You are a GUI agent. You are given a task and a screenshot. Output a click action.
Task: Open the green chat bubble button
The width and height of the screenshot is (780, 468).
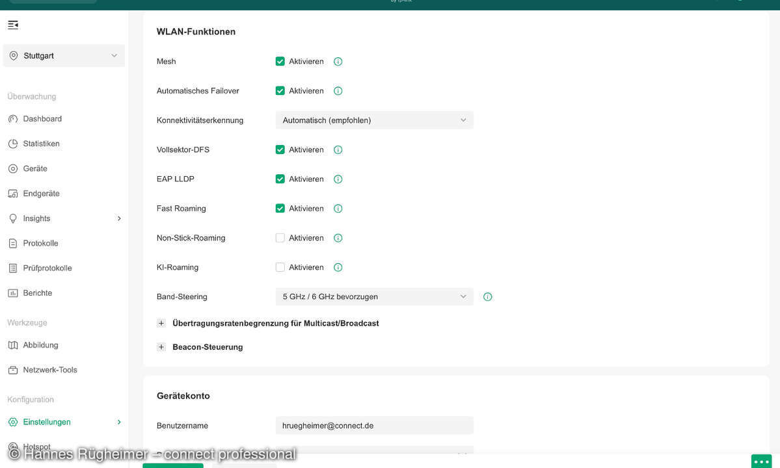(761, 461)
